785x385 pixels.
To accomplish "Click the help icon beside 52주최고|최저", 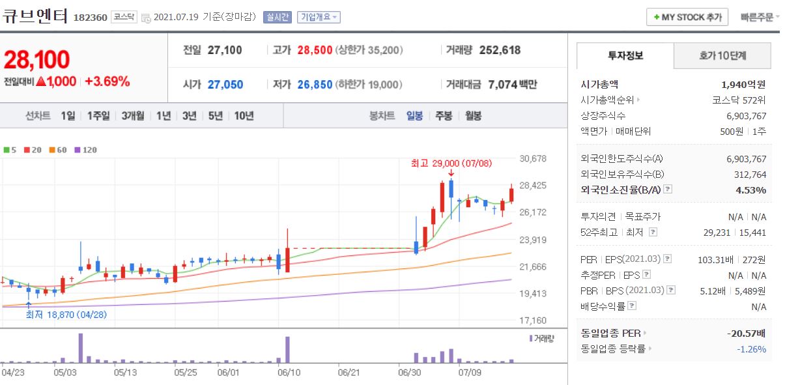I will (654, 233).
